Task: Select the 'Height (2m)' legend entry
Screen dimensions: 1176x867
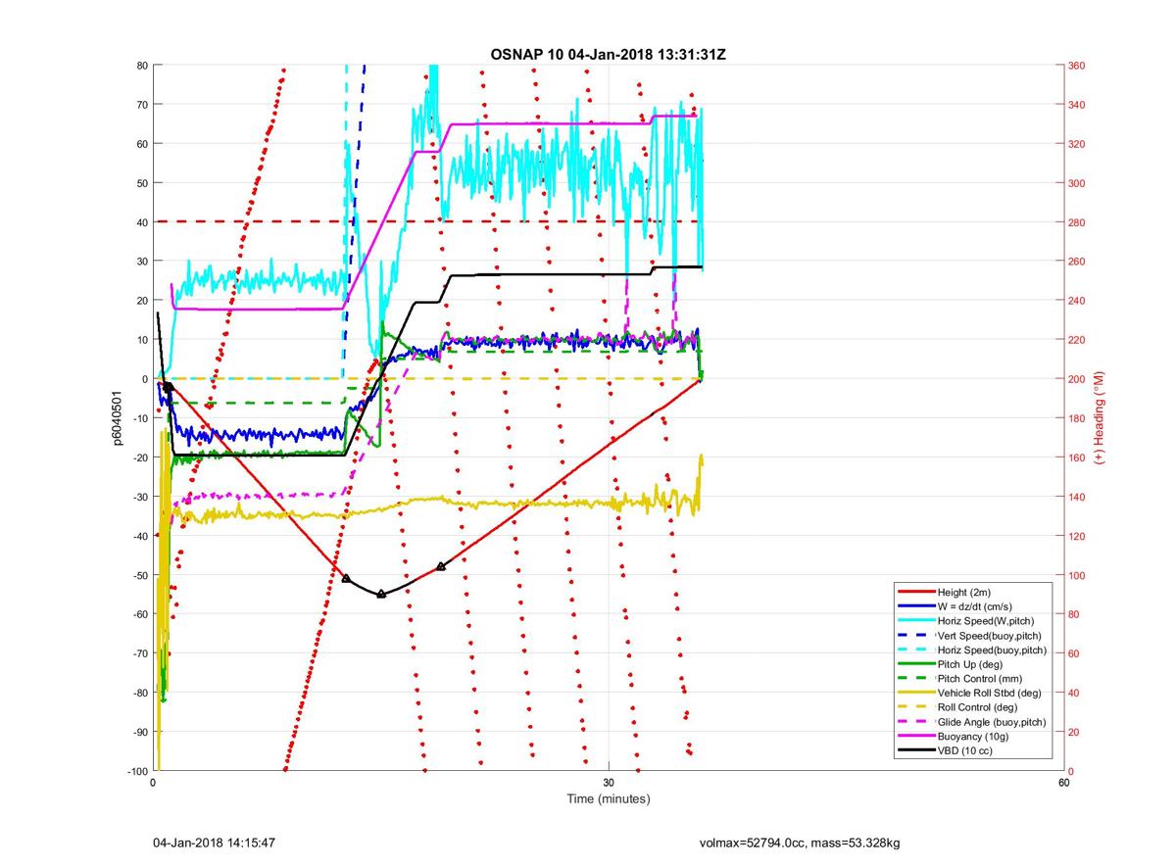Action: pos(964,592)
